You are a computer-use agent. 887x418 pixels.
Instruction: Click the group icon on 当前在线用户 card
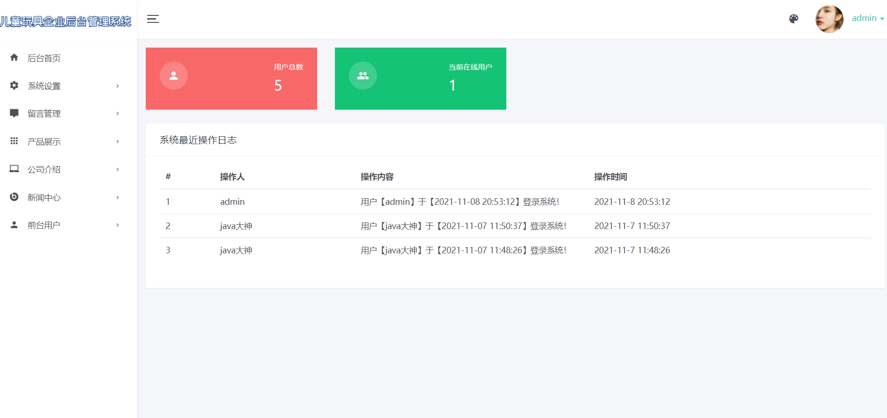363,76
